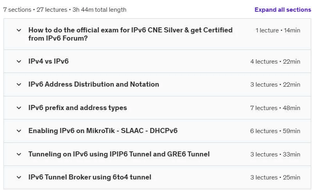The image size is (312, 190).
Task: Open 'IPv6 prefix and address types' section
Action: pyautogui.click(x=77, y=108)
